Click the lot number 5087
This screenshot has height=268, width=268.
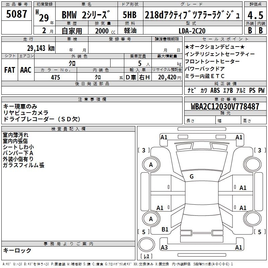[x=16, y=14]
